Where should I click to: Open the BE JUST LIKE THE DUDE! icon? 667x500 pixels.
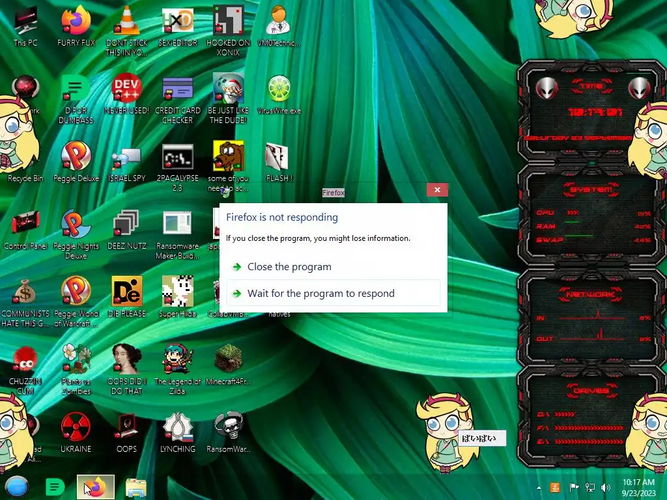tap(229, 99)
